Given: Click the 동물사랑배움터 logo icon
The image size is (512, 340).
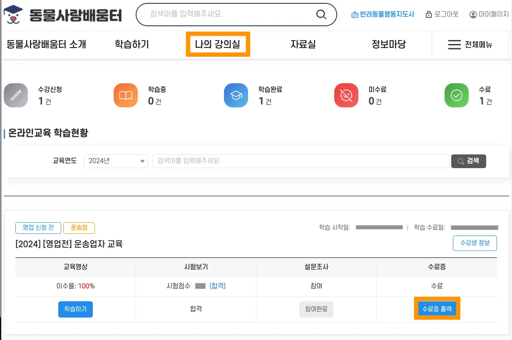Looking at the screenshot, I should (x=13, y=15).
